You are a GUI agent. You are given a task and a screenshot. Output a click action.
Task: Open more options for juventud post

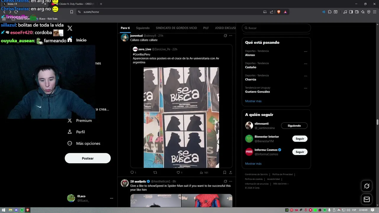pos(231,35)
